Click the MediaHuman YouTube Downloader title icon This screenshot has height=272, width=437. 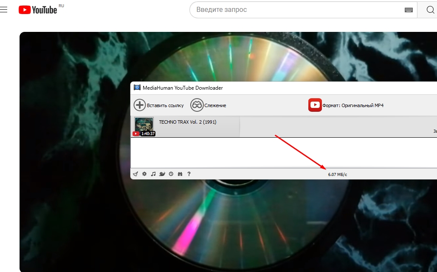(137, 88)
